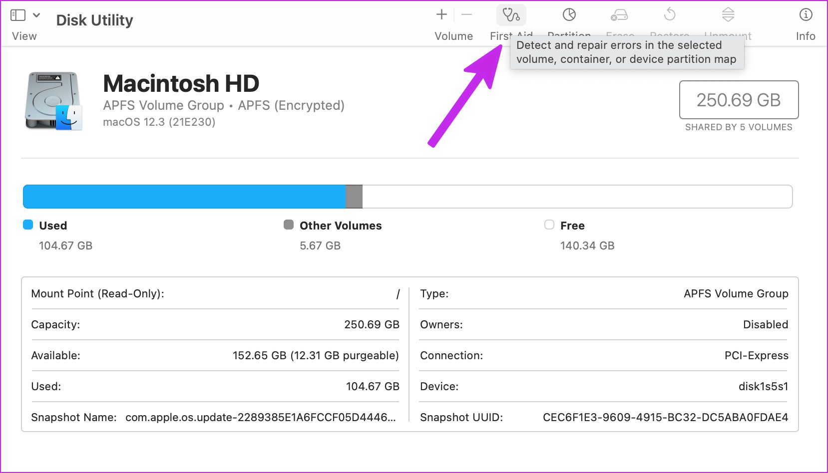The height and width of the screenshot is (473, 828).
Task: Click the Mount Point (Read-Only) row
Action: tap(215, 293)
